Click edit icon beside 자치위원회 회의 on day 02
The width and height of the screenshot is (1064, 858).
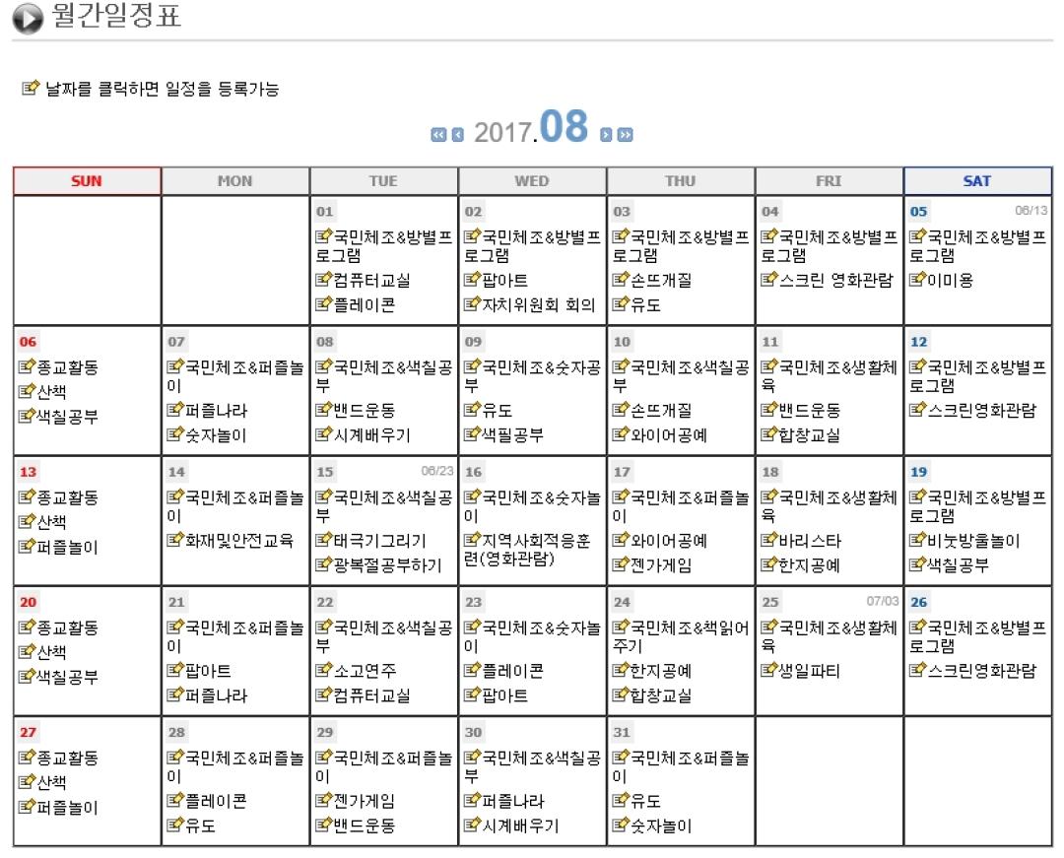pyautogui.click(x=472, y=303)
